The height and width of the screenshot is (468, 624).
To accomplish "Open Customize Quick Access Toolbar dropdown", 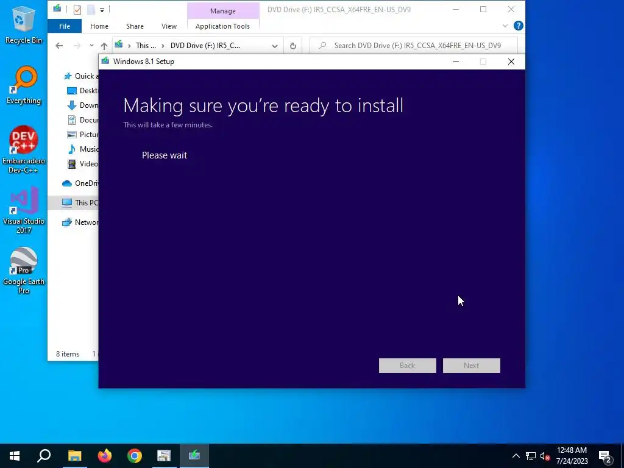I will pyautogui.click(x=102, y=10).
